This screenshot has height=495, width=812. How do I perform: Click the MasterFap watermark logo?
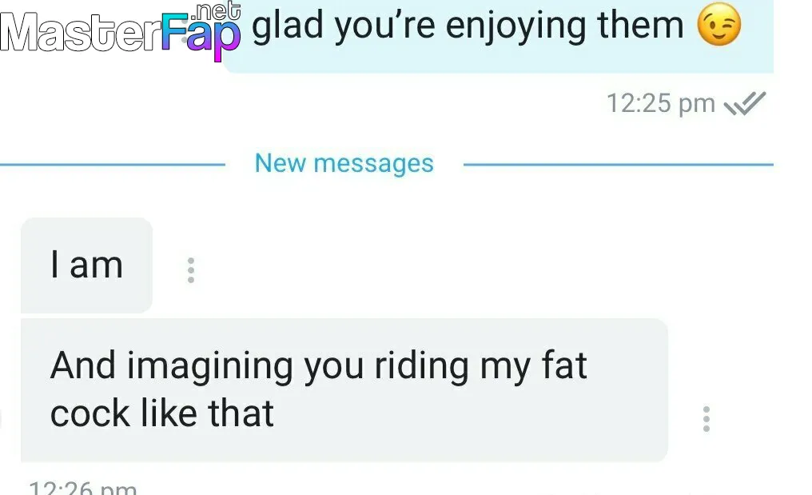(121, 30)
